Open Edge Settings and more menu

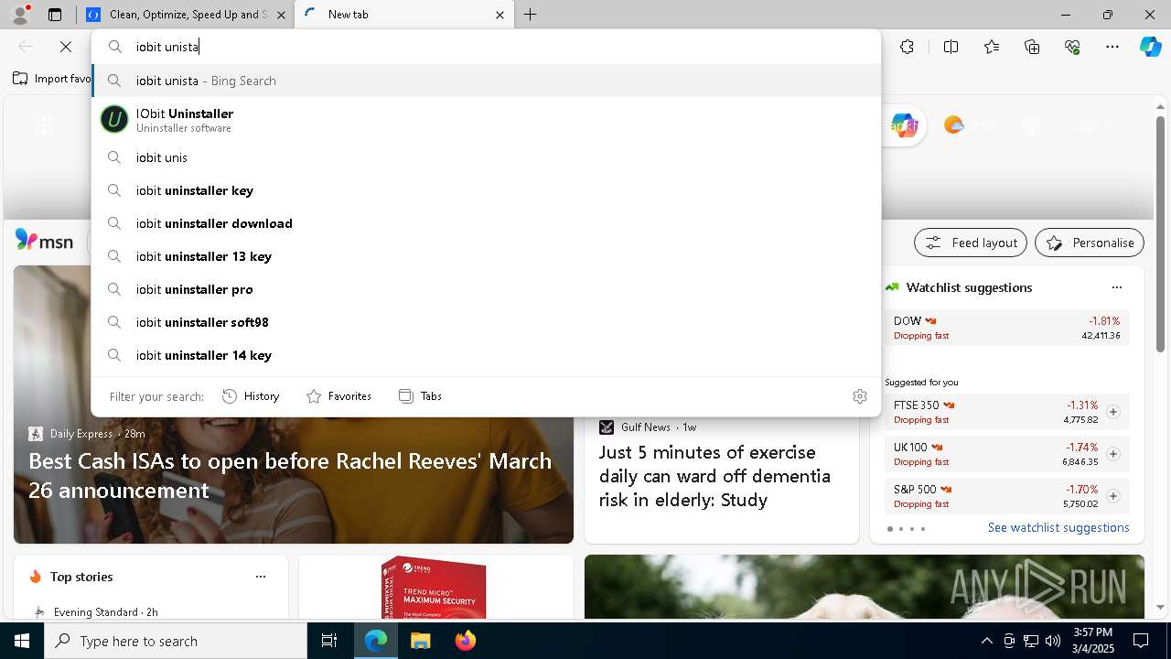[1112, 47]
